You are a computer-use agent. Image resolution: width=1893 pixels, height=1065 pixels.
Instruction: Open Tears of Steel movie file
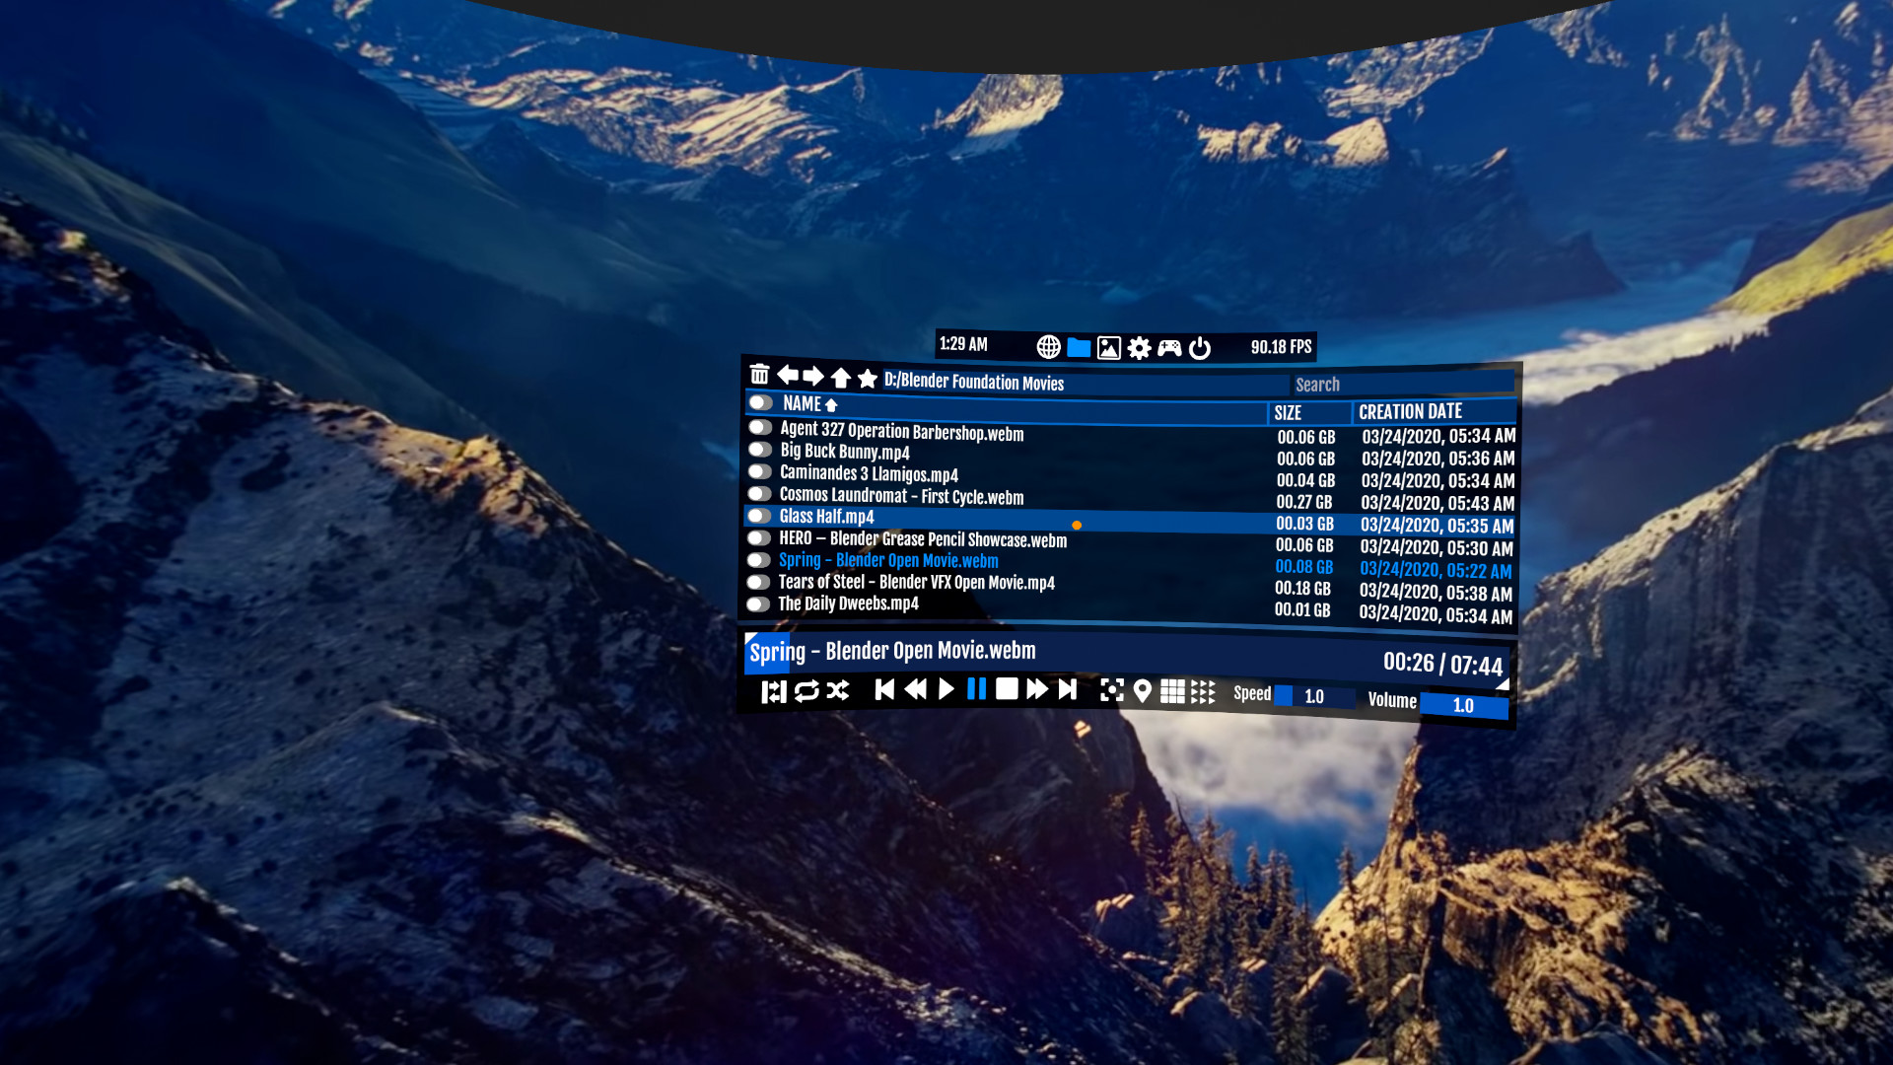(916, 583)
